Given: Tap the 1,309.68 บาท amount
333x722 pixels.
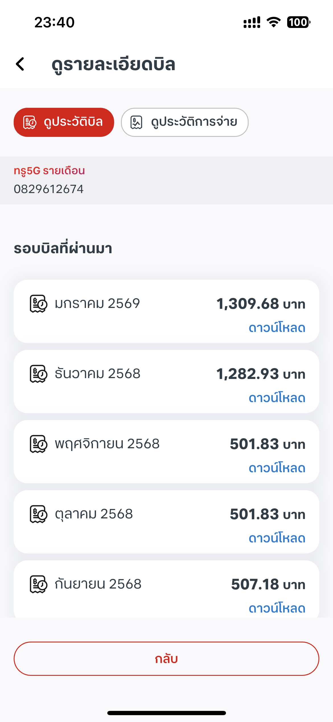Looking at the screenshot, I should (261, 304).
